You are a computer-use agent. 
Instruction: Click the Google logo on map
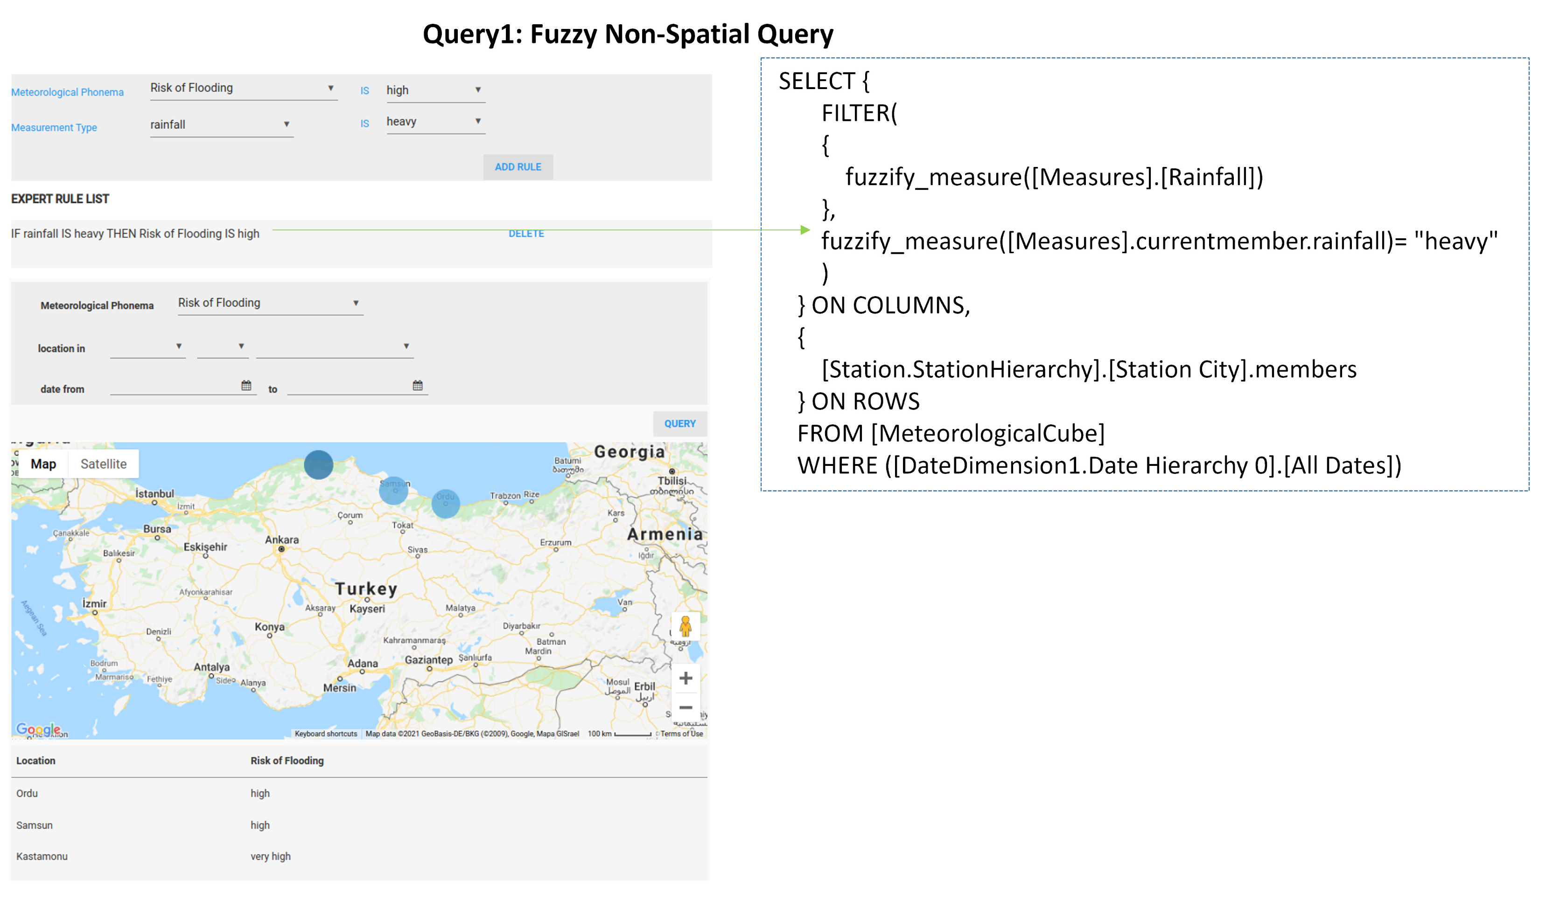38,729
